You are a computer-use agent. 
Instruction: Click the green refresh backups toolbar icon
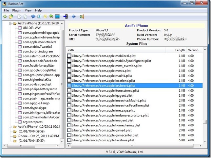coord(5,16)
